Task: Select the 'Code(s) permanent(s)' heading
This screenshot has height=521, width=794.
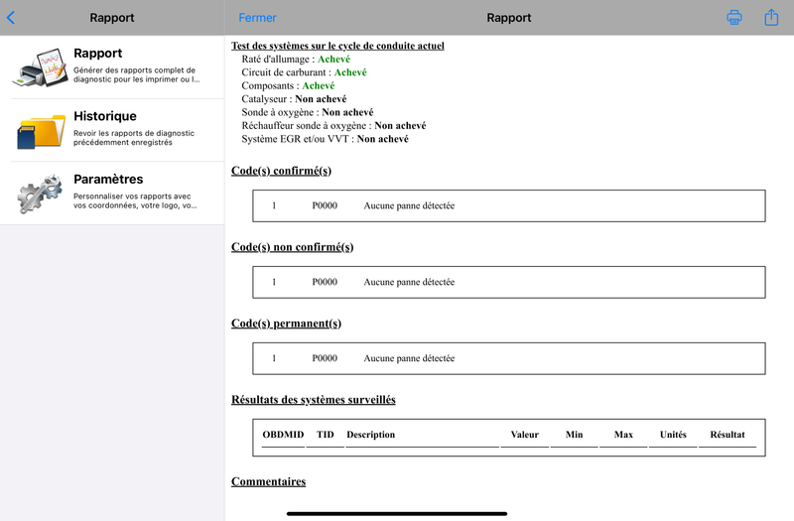Action: point(286,324)
